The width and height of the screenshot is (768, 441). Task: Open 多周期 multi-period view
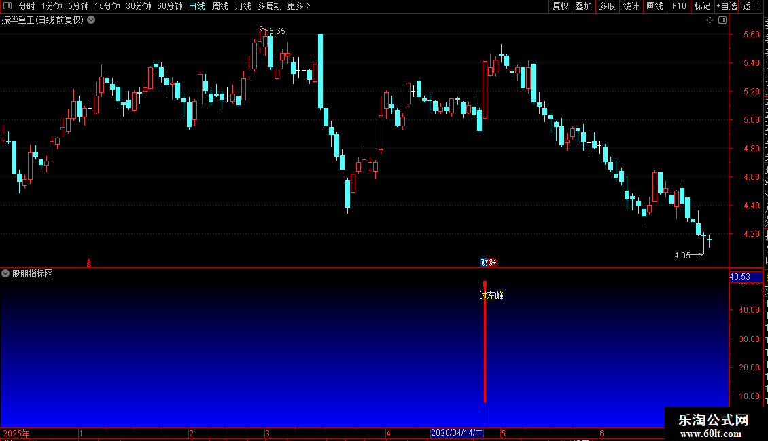(269, 6)
